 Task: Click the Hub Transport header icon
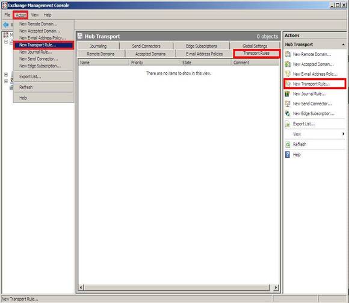(80, 36)
